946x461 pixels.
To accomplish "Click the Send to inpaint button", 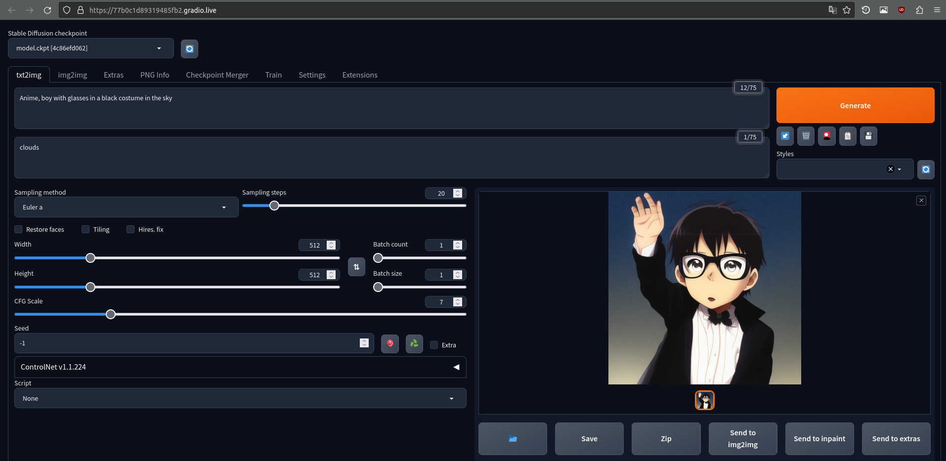I will click(x=819, y=439).
